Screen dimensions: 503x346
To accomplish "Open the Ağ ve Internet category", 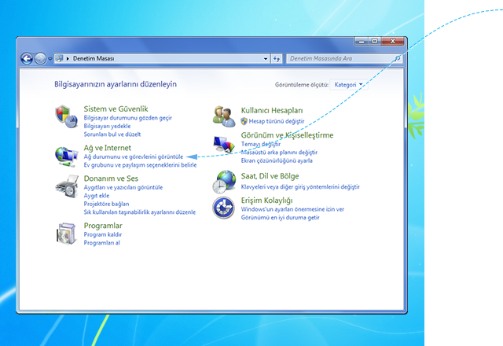I will click(108, 148).
